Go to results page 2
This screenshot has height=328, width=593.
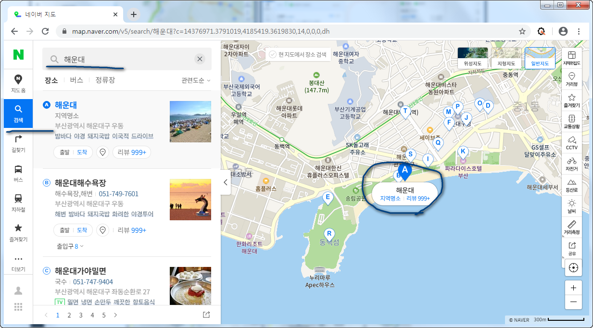pos(69,315)
